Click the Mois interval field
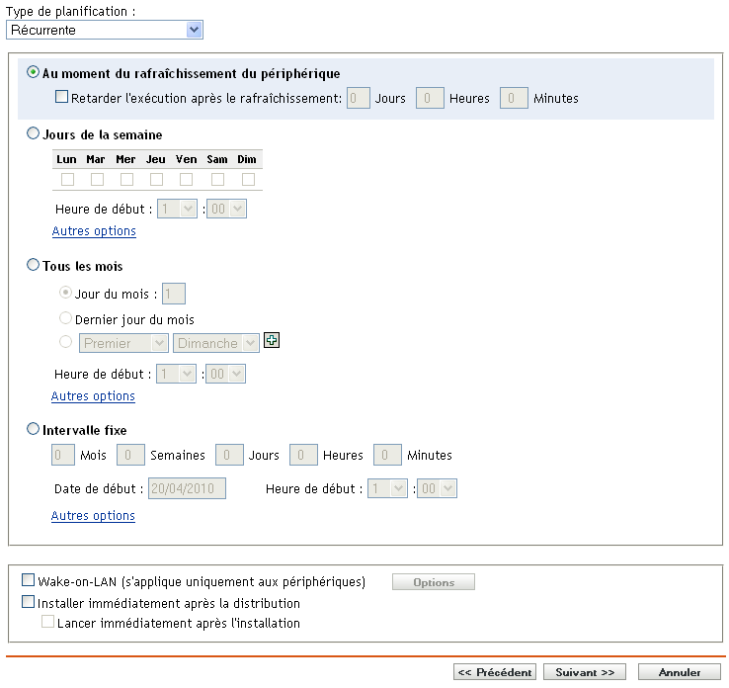729x688 pixels. [x=63, y=455]
